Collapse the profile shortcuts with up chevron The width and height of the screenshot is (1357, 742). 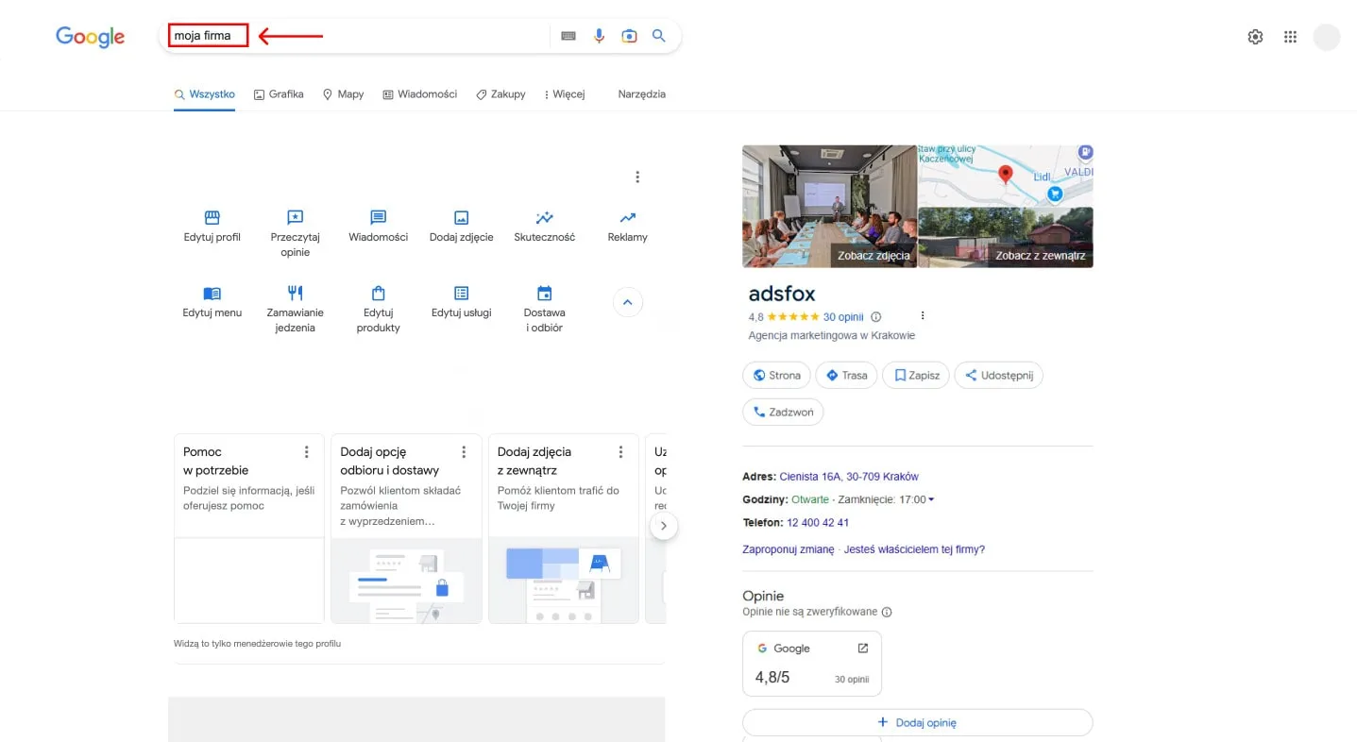[x=628, y=302]
